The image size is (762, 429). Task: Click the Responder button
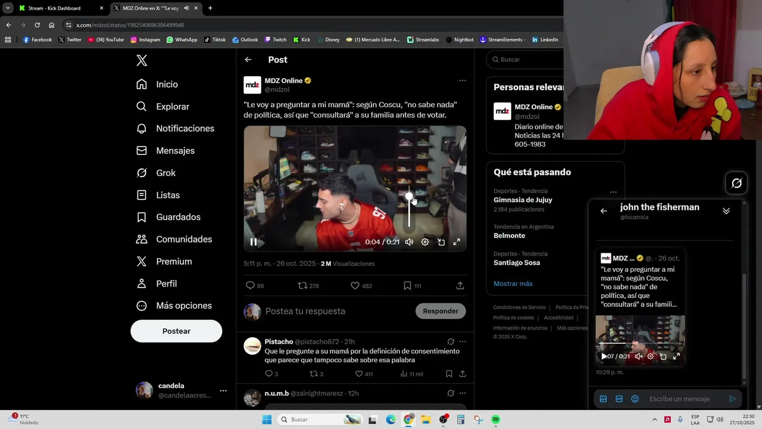click(x=441, y=311)
